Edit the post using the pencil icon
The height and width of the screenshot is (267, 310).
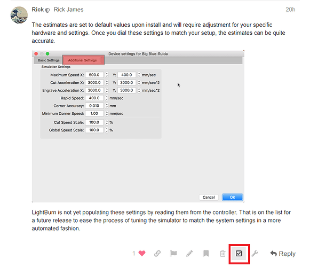189,253
